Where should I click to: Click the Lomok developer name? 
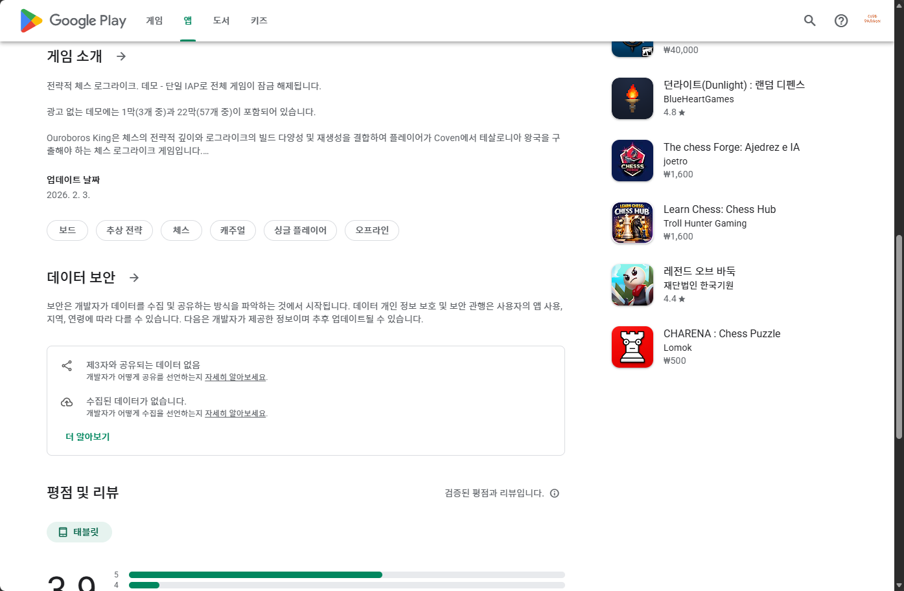click(x=678, y=348)
